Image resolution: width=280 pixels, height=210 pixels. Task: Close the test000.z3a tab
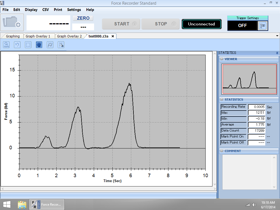(x=113, y=36)
